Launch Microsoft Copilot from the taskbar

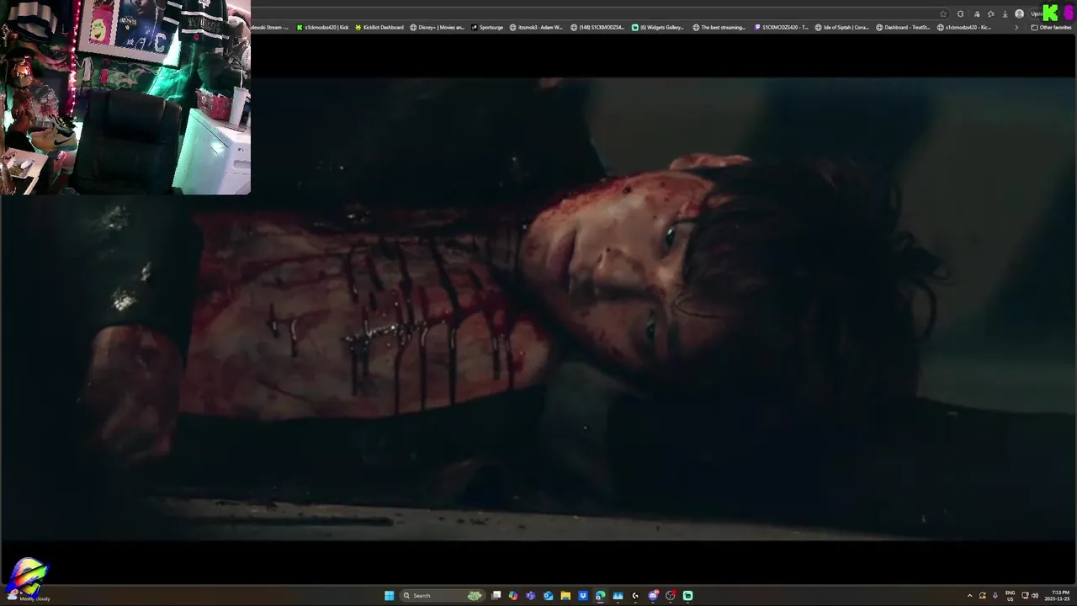[513, 595]
